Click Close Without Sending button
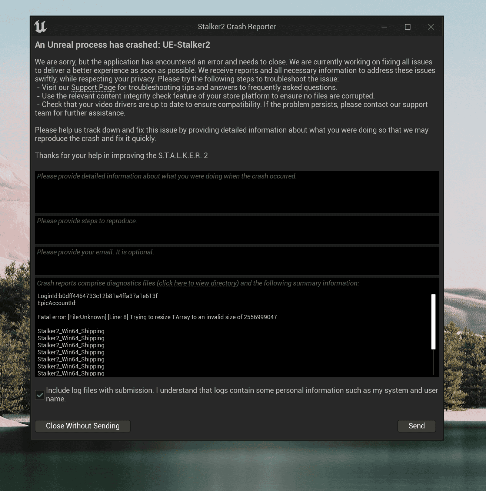Screen dimensions: 486x491 (x=83, y=426)
